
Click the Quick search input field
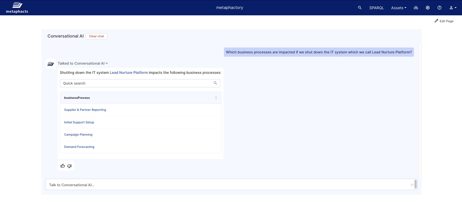(137, 83)
